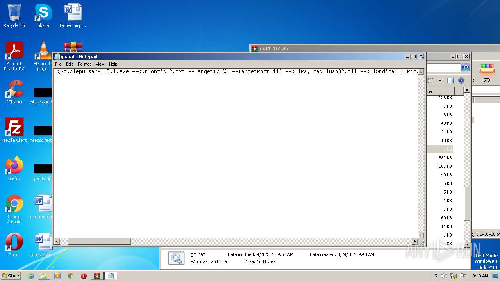Open the fathercomp Word document icon
The width and height of the screenshot is (500, 281).
tap(73, 16)
